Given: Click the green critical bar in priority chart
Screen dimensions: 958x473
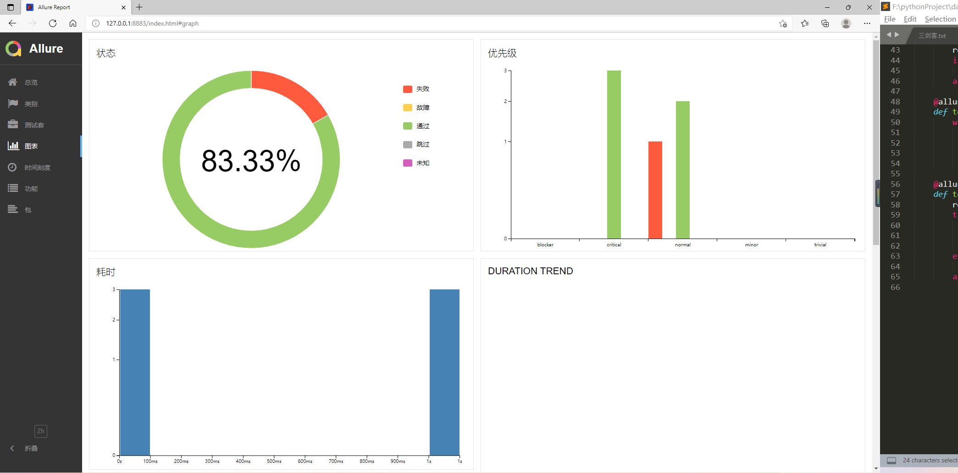Looking at the screenshot, I should point(614,154).
